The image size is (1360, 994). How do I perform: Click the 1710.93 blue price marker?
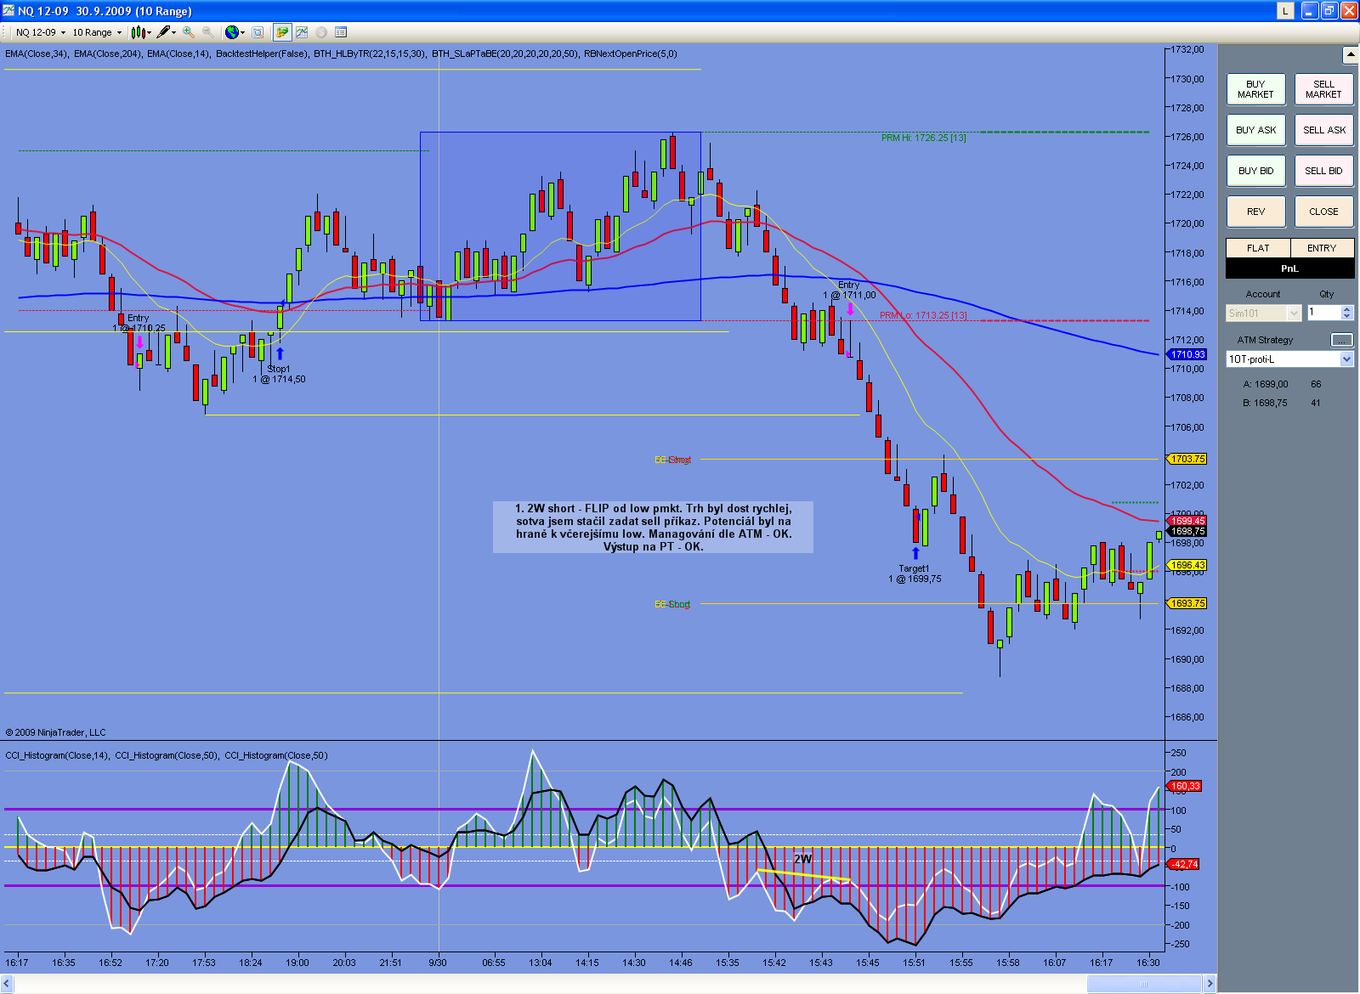pos(1187,354)
